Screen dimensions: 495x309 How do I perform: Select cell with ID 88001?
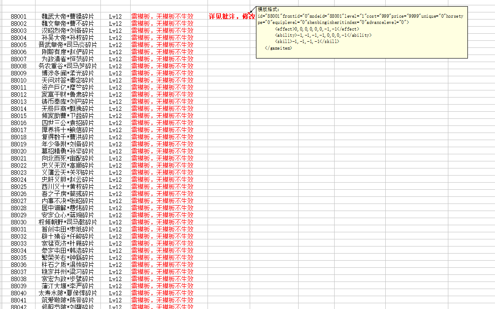tap(19, 17)
